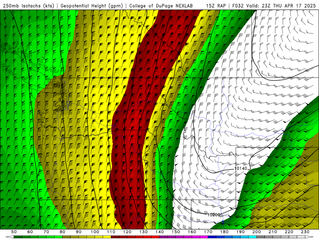
Task: Click the bright magenta swatch ending at 170
Action: (204, 237)
